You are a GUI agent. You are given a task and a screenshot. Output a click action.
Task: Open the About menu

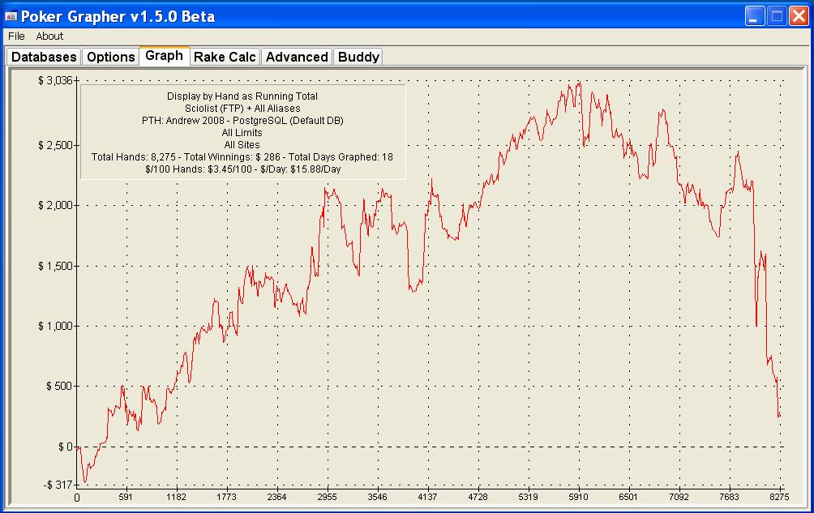(x=49, y=36)
